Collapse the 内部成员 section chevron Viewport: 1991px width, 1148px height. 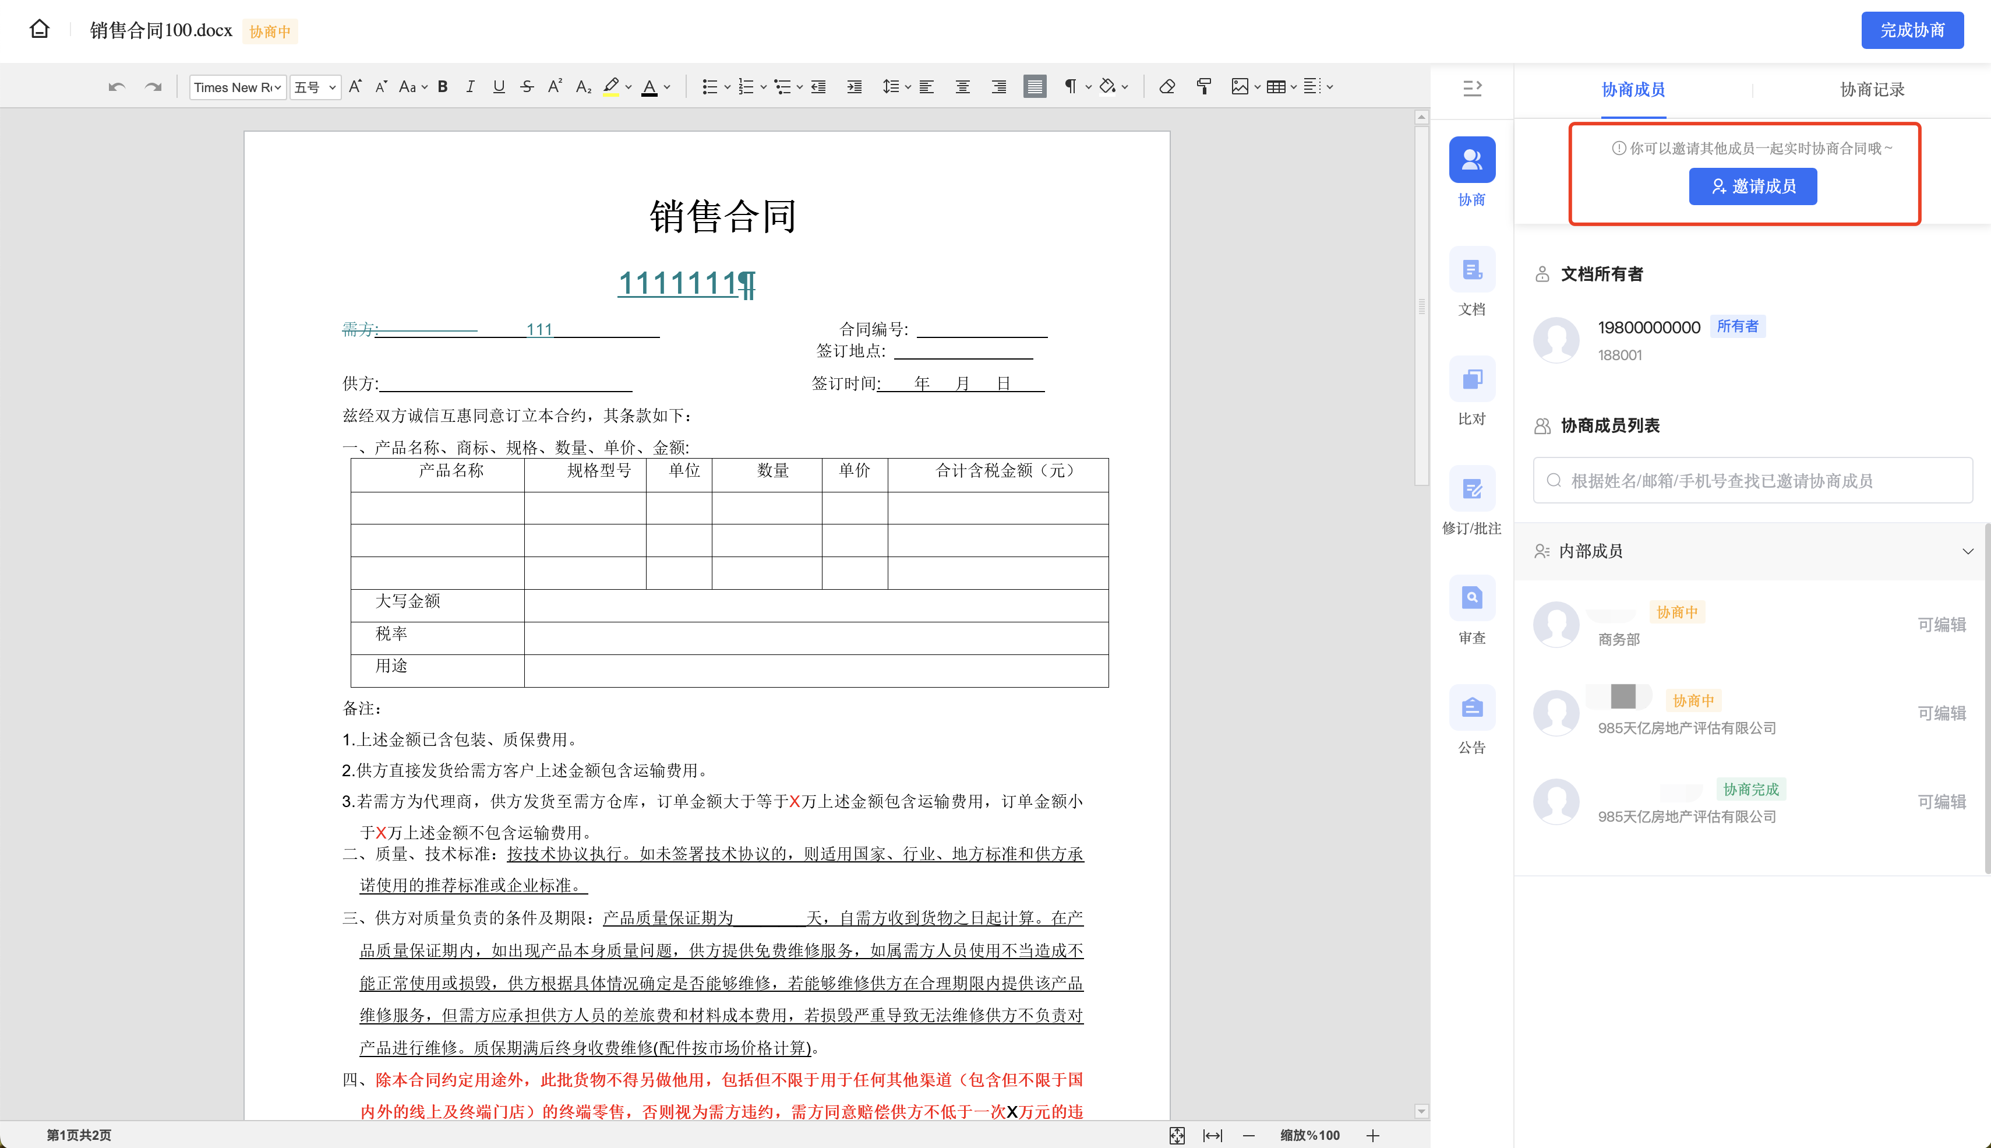click(1967, 551)
